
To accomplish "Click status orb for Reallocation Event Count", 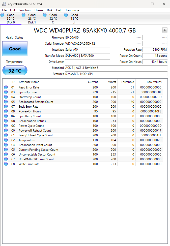I will pyautogui.click(x=6, y=145).
